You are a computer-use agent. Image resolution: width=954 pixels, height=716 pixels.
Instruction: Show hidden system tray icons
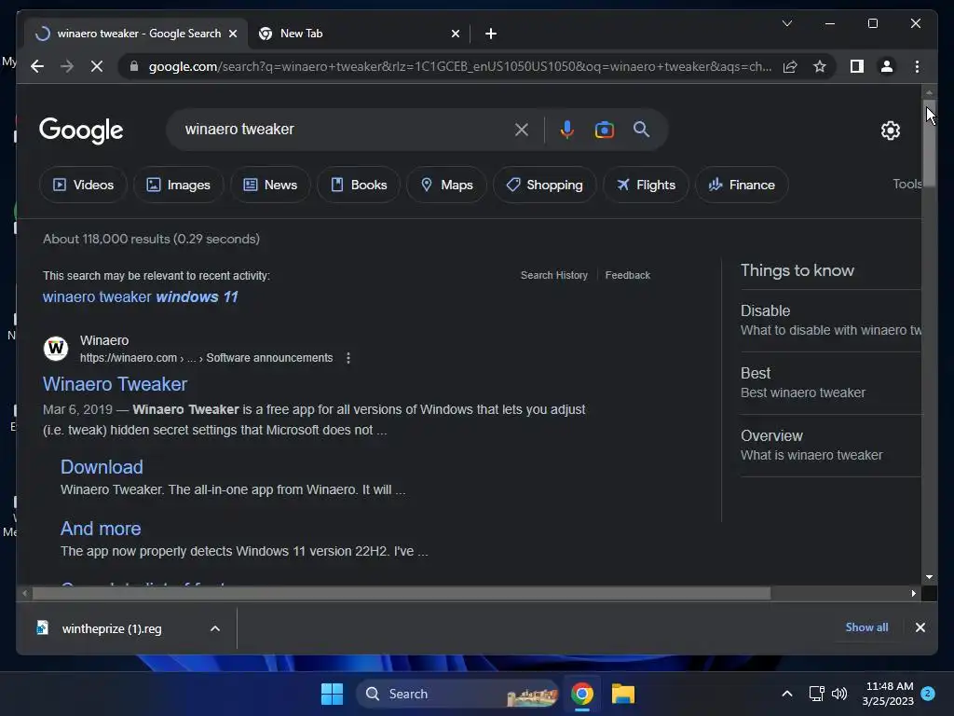click(786, 694)
